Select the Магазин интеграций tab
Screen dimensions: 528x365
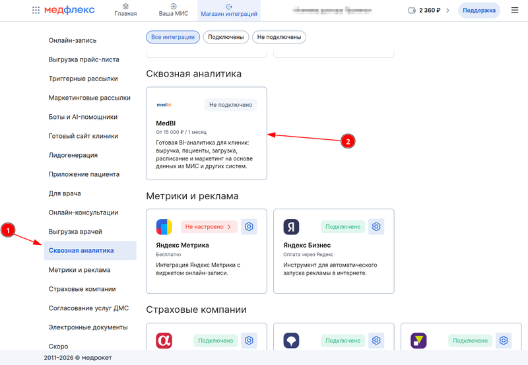click(x=229, y=11)
